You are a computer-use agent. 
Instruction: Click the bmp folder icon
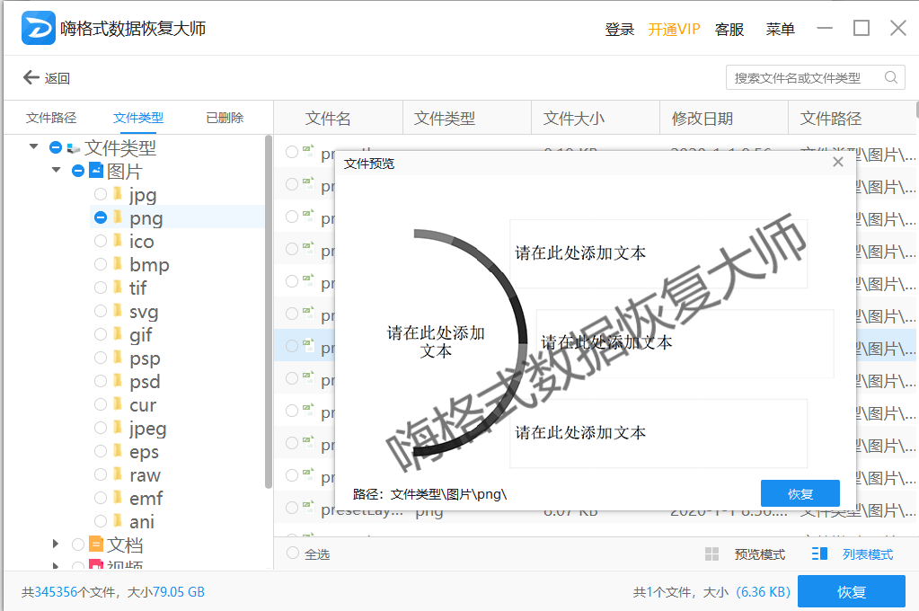click(118, 264)
